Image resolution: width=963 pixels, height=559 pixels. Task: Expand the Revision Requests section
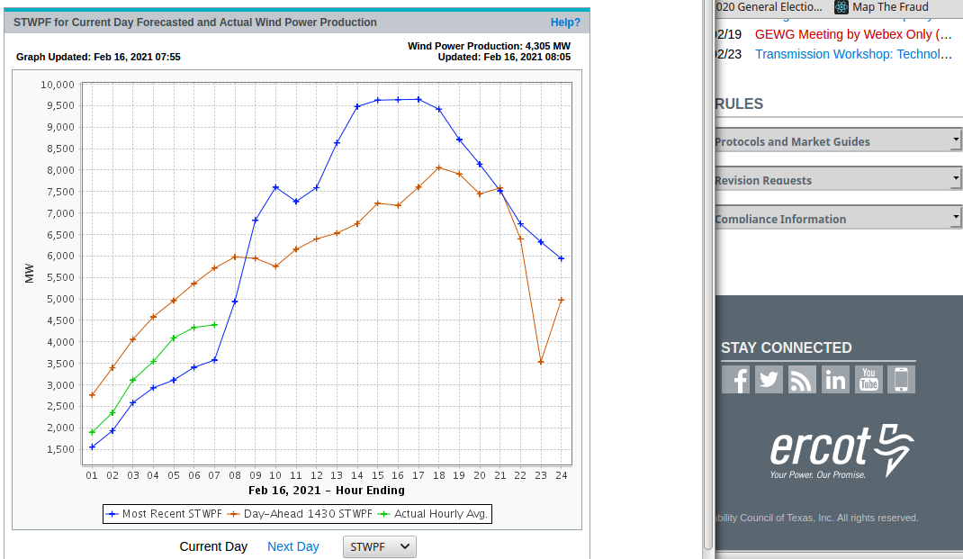point(838,179)
